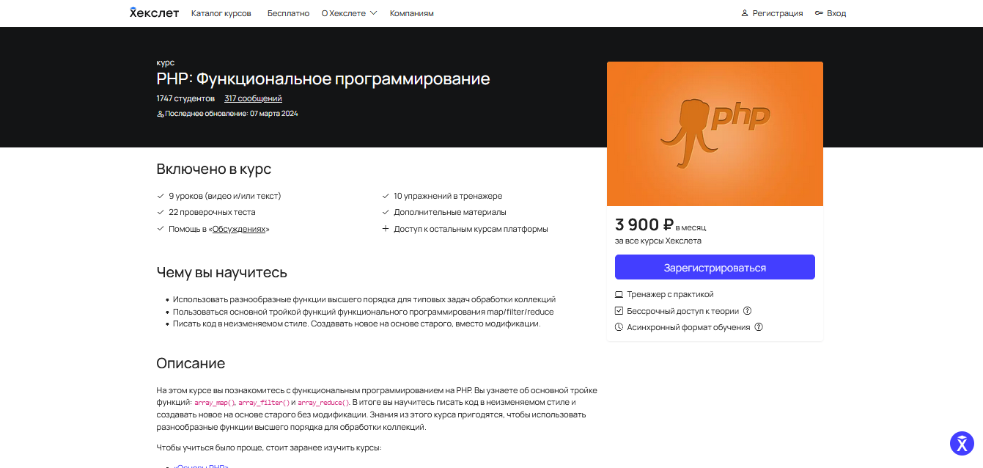Screen dimensions: 983x468
Task: Expand the О Хекслете dropdown
Action: (x=350, y=13)
